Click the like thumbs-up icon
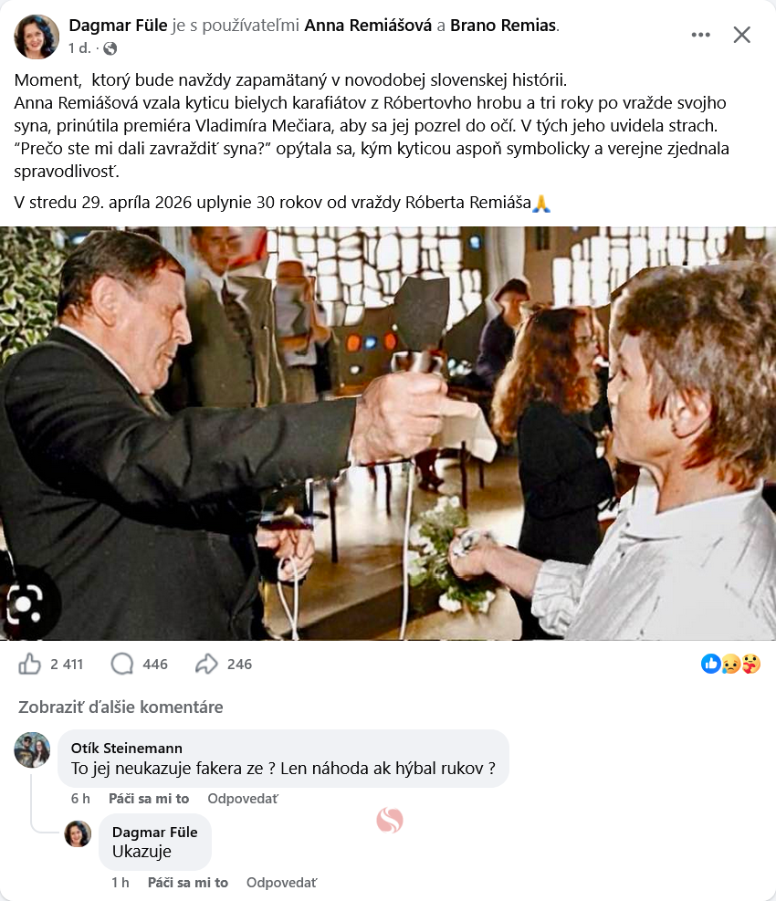776x901 pixels. [30, 664]
